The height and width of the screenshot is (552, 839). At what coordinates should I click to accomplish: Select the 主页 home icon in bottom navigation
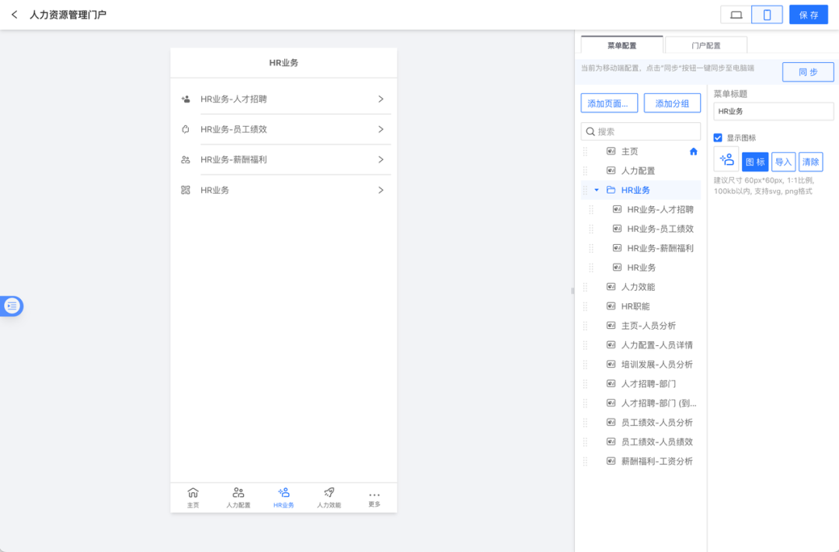[193, 493]
